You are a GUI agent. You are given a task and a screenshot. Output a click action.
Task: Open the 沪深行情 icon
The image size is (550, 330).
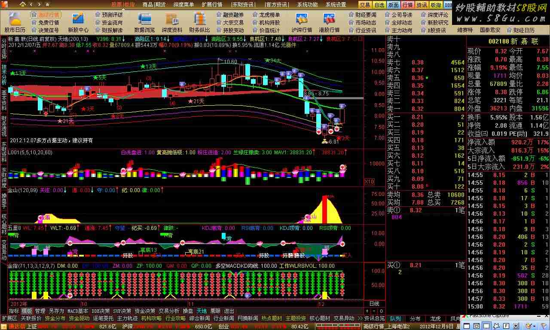302,19
